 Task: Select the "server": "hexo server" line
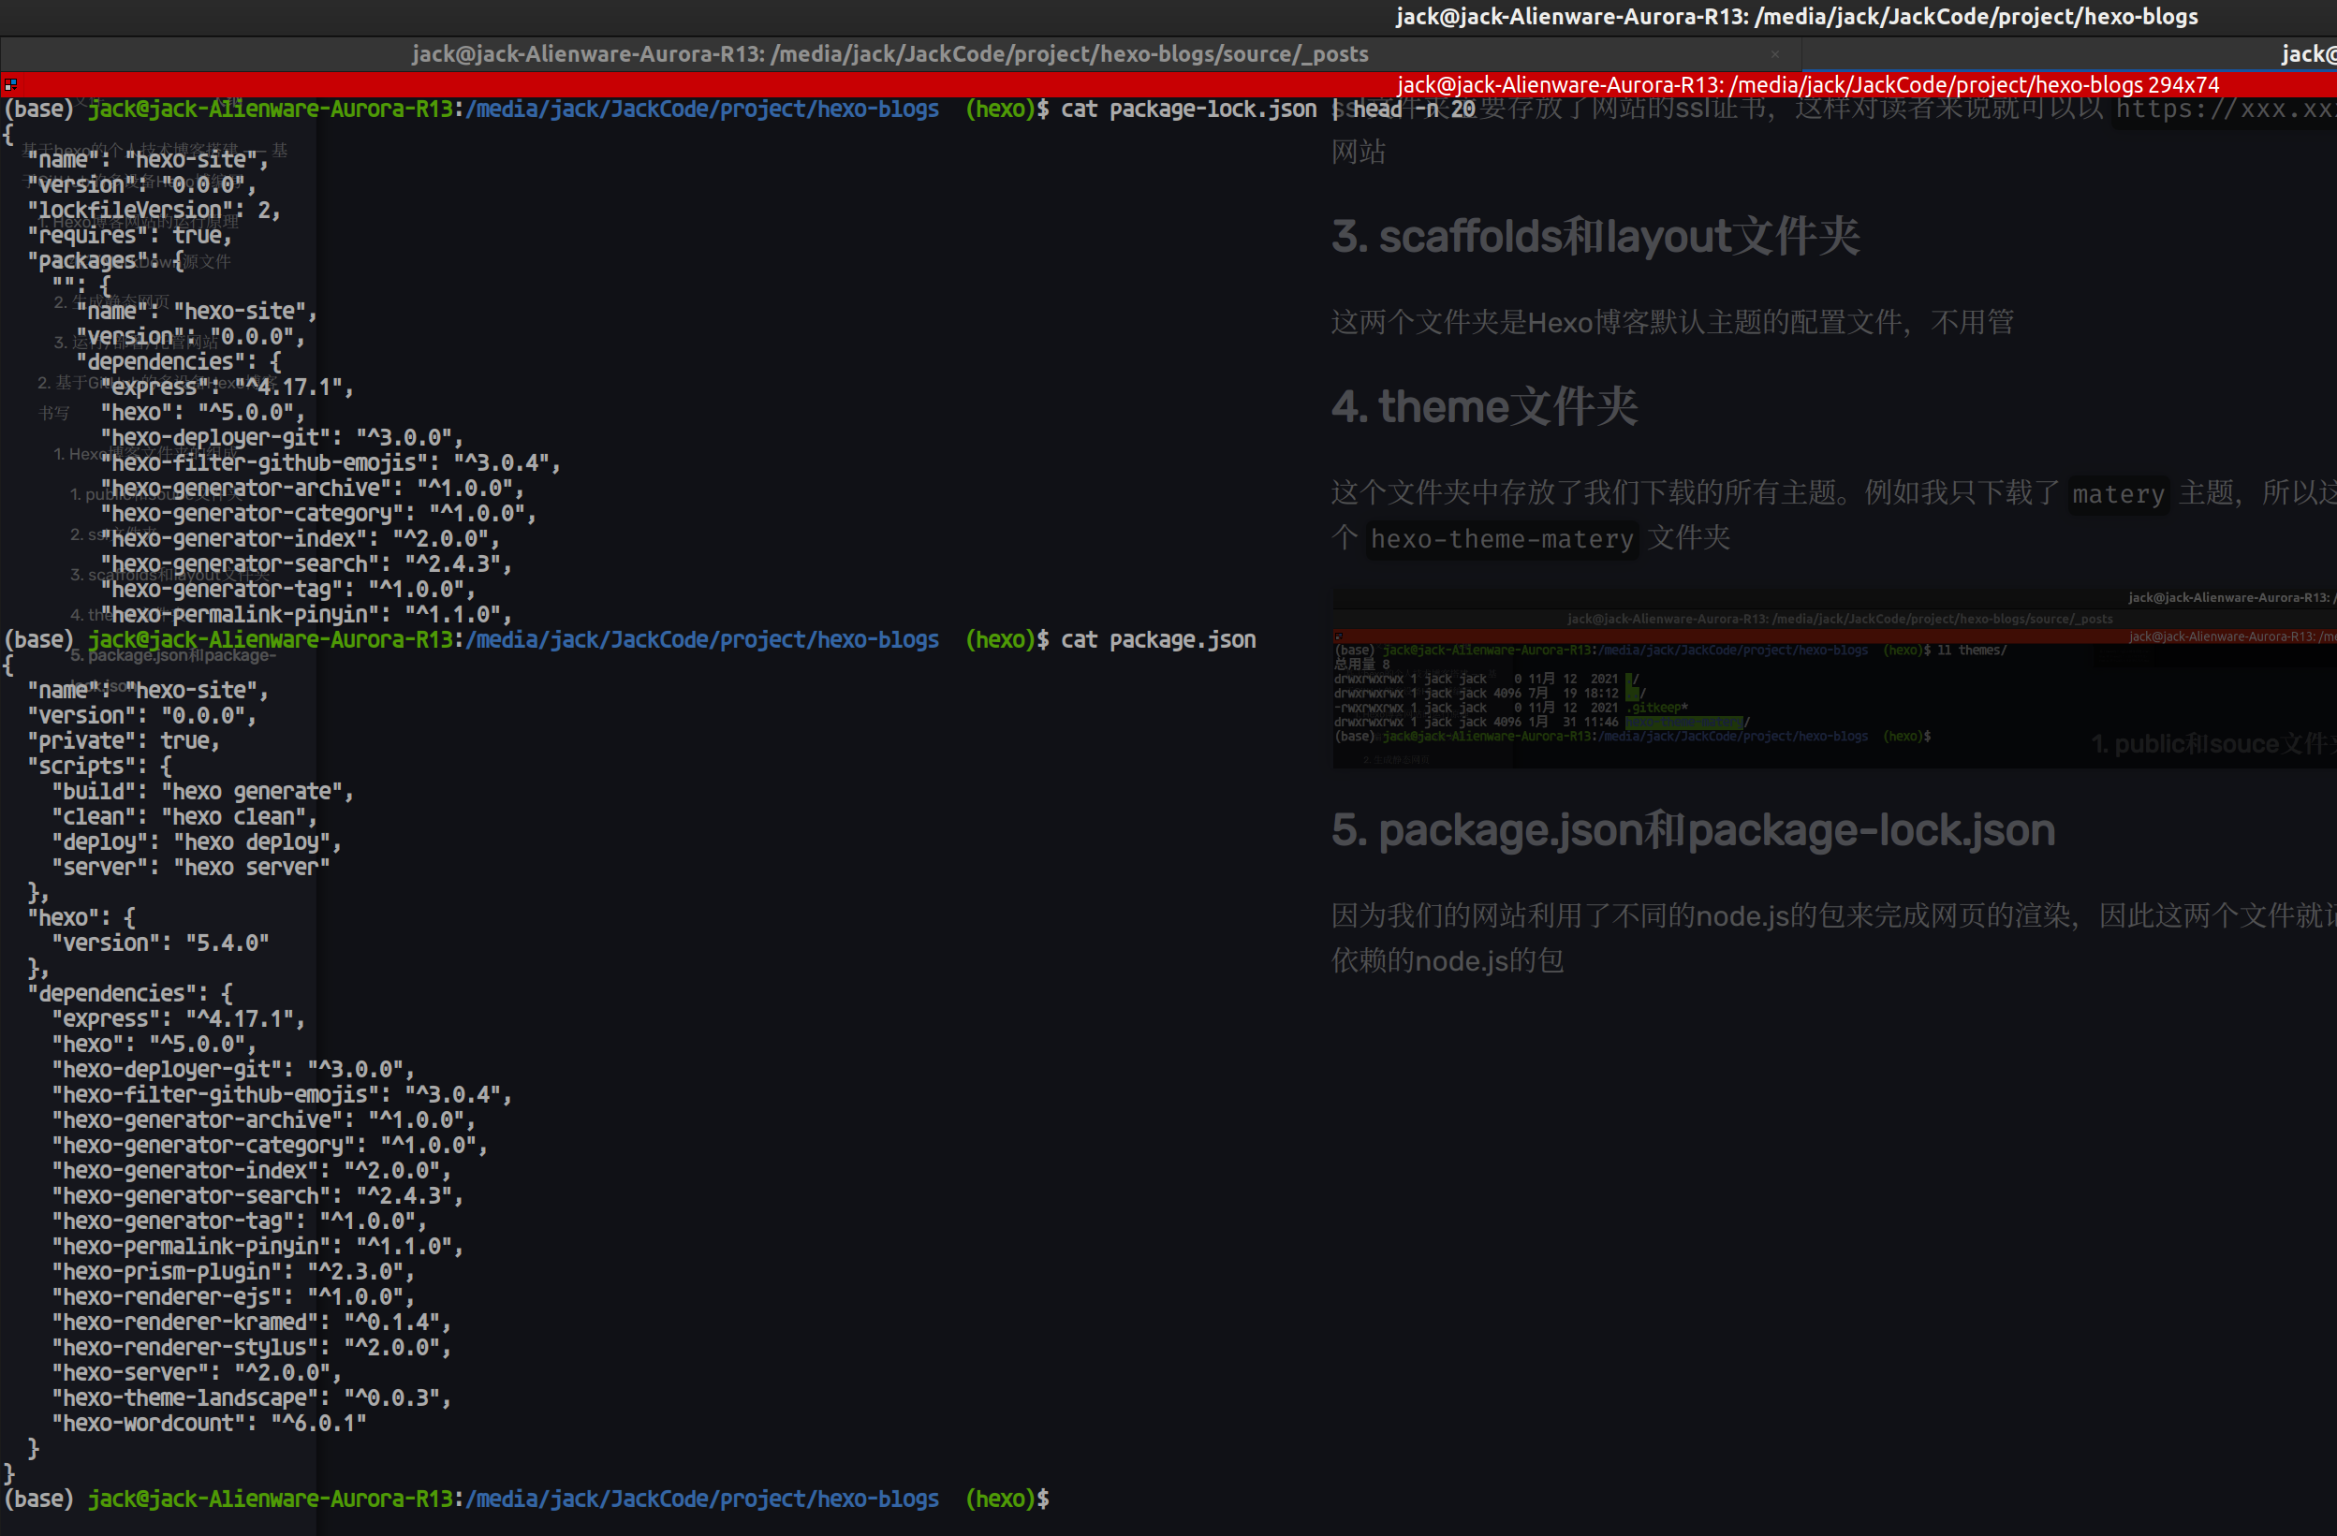(190, 868)
